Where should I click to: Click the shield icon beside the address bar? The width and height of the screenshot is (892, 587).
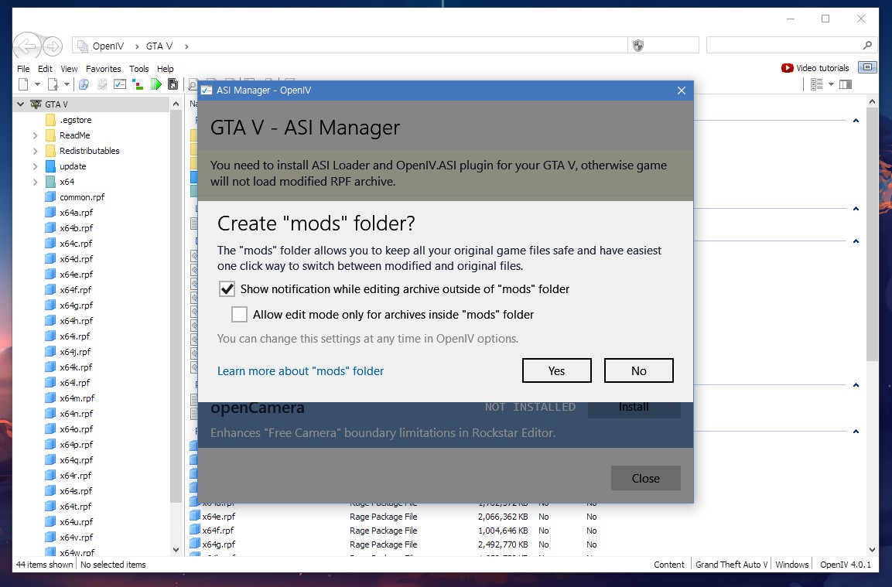tap(638, 46)
